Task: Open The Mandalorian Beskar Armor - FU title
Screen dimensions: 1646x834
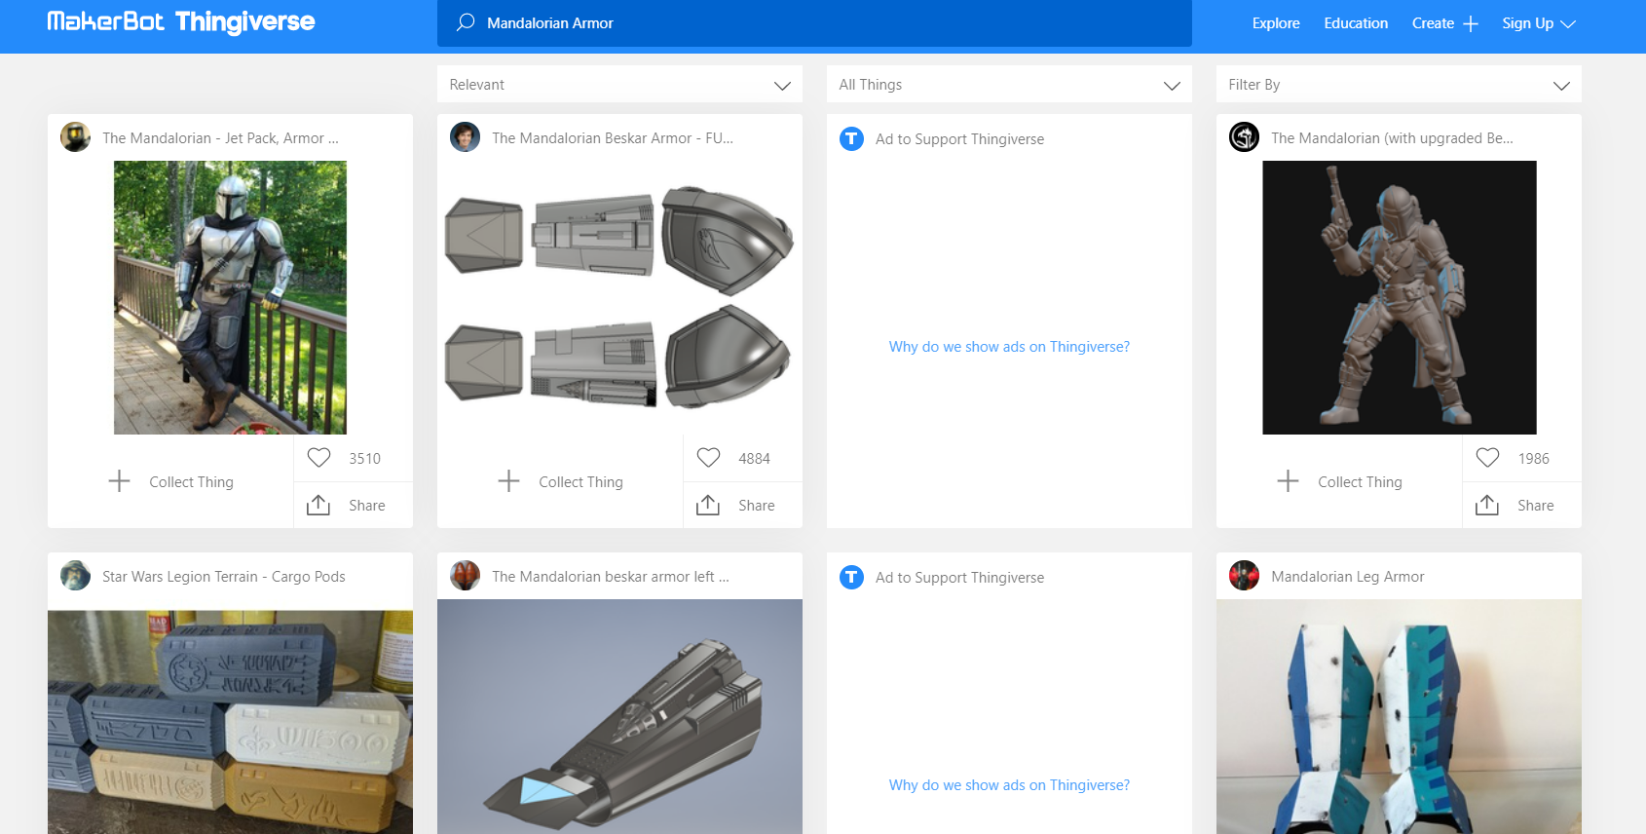Action: pyautogui.click(x=613, y=138)
